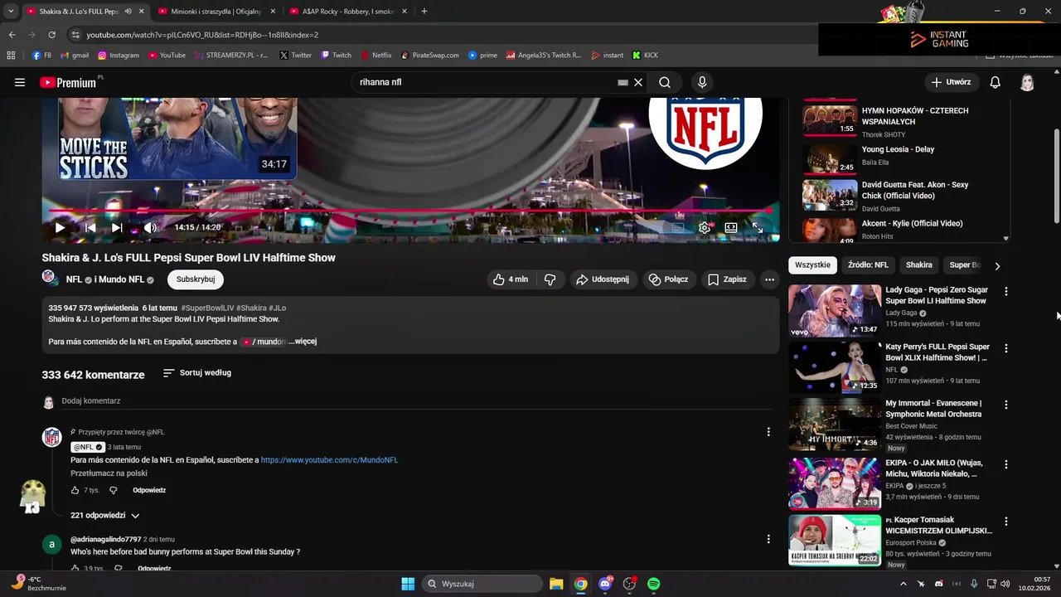The image size is (1061, 597).
Task: Like the pinned NFL comment
Action: (75, 490)
